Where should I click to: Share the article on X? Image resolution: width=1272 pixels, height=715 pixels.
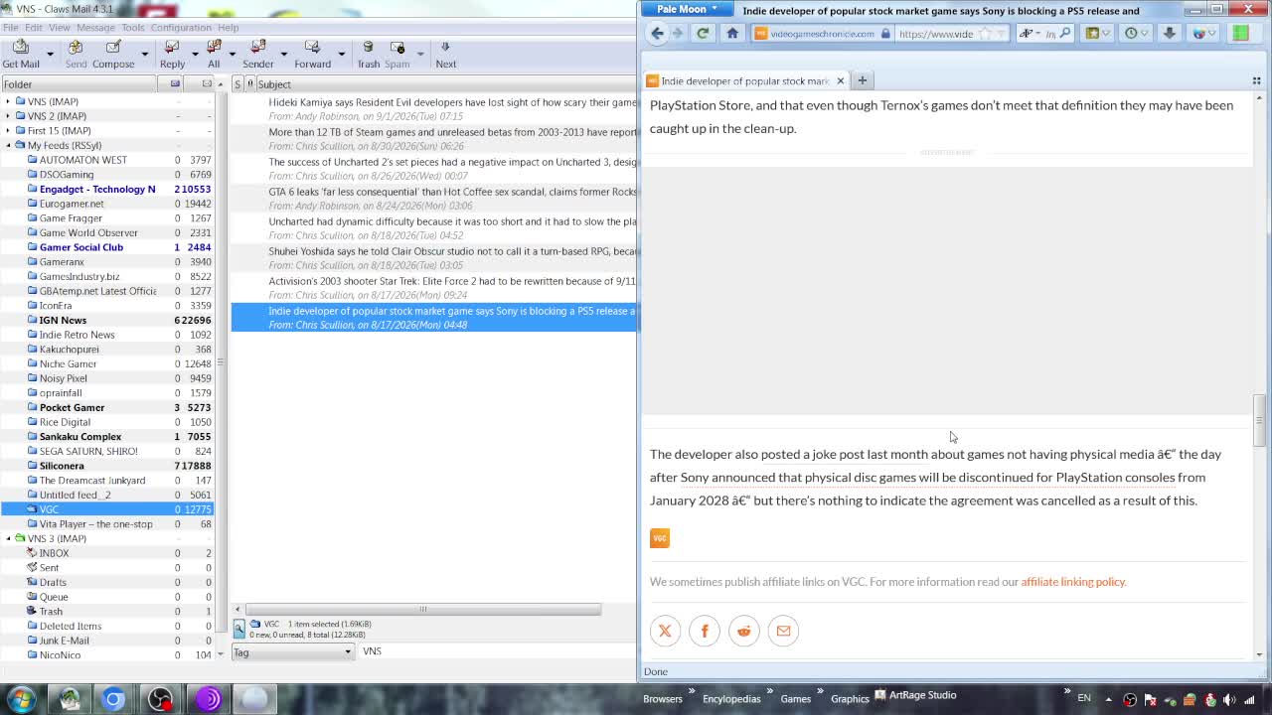coord(665,631)
